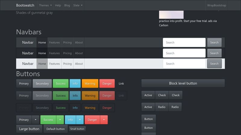Click the Success split button label
The image size is (241, 135).
48,120
